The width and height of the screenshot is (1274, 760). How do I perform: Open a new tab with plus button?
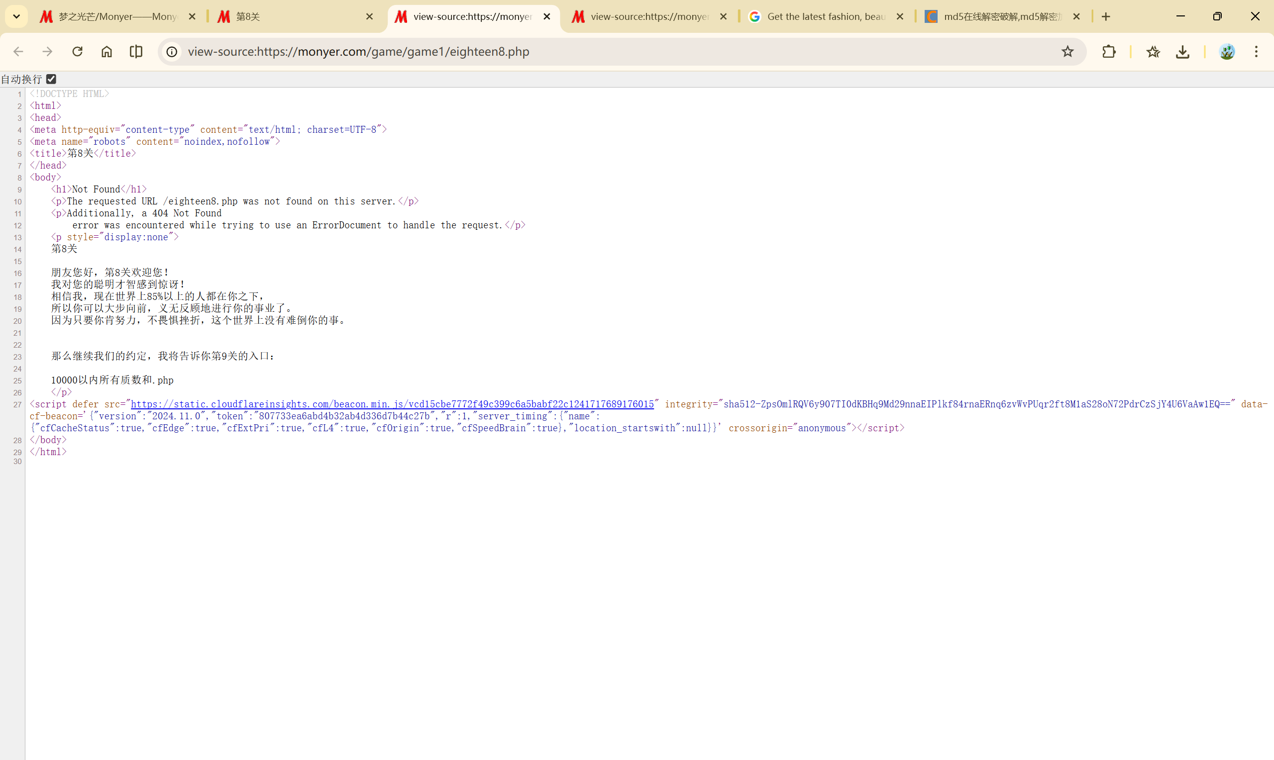tap(1106, 16)
